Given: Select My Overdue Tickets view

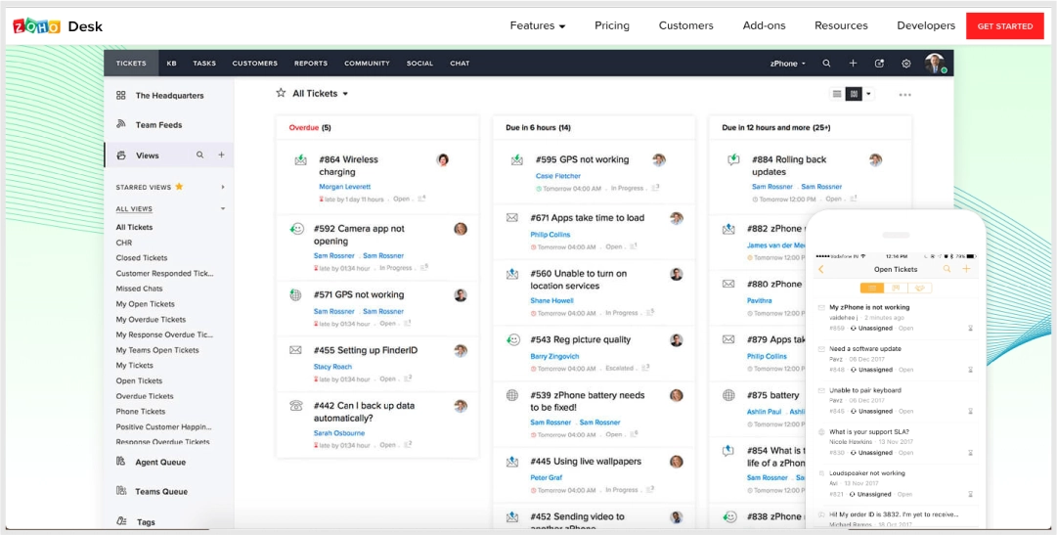Looking at the screenshot, I should pyautogui.click(x=151, y=319).
